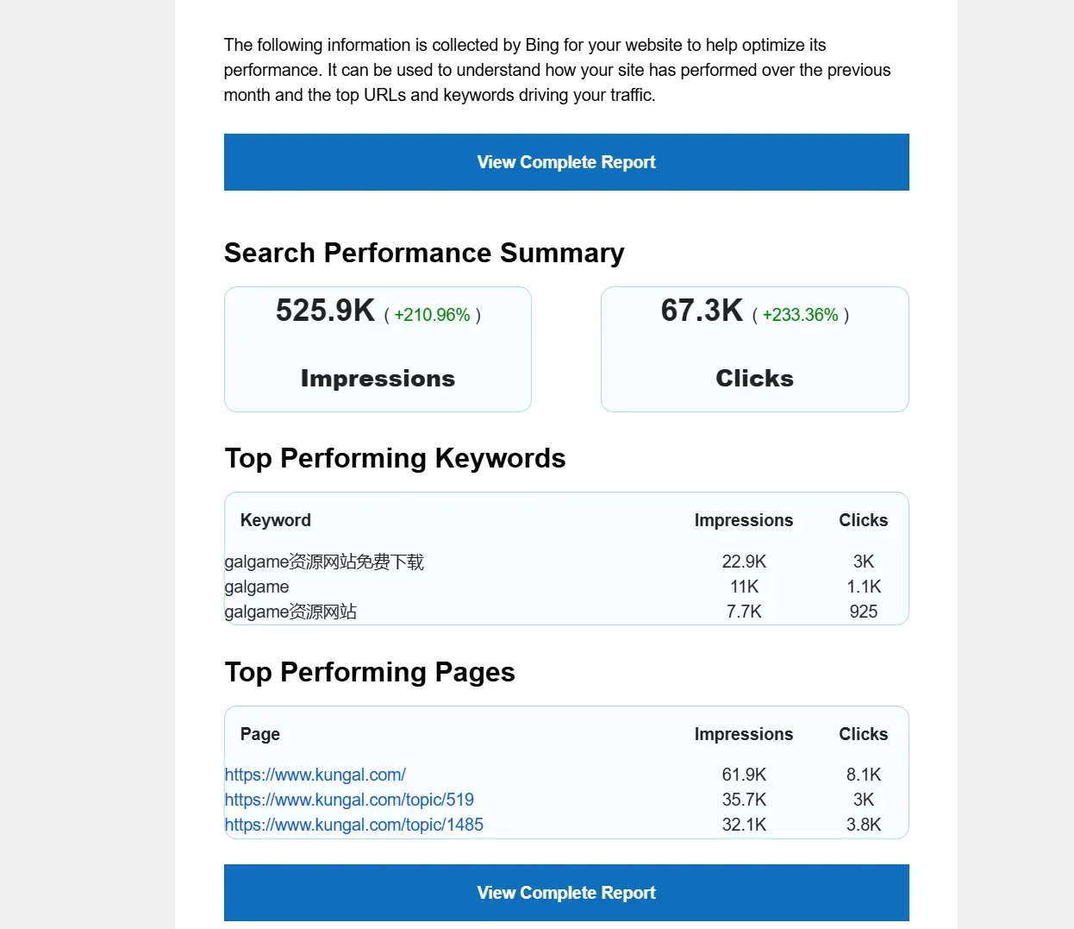This screenshot has height=929, width=1074.
Task: Click the Search Performance Summary heading
Action: pyautogui.click(x=424, y=253)
